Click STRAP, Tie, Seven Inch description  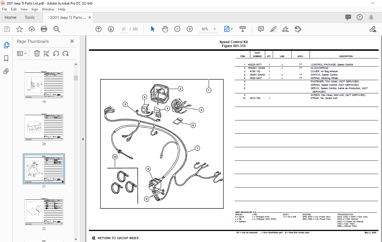click(x=324, y=98)
